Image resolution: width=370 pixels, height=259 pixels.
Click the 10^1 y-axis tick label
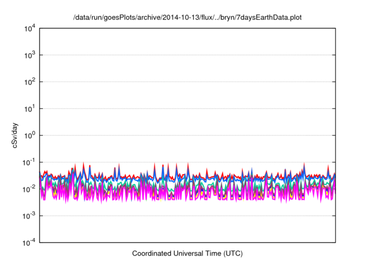pos(29,109)
